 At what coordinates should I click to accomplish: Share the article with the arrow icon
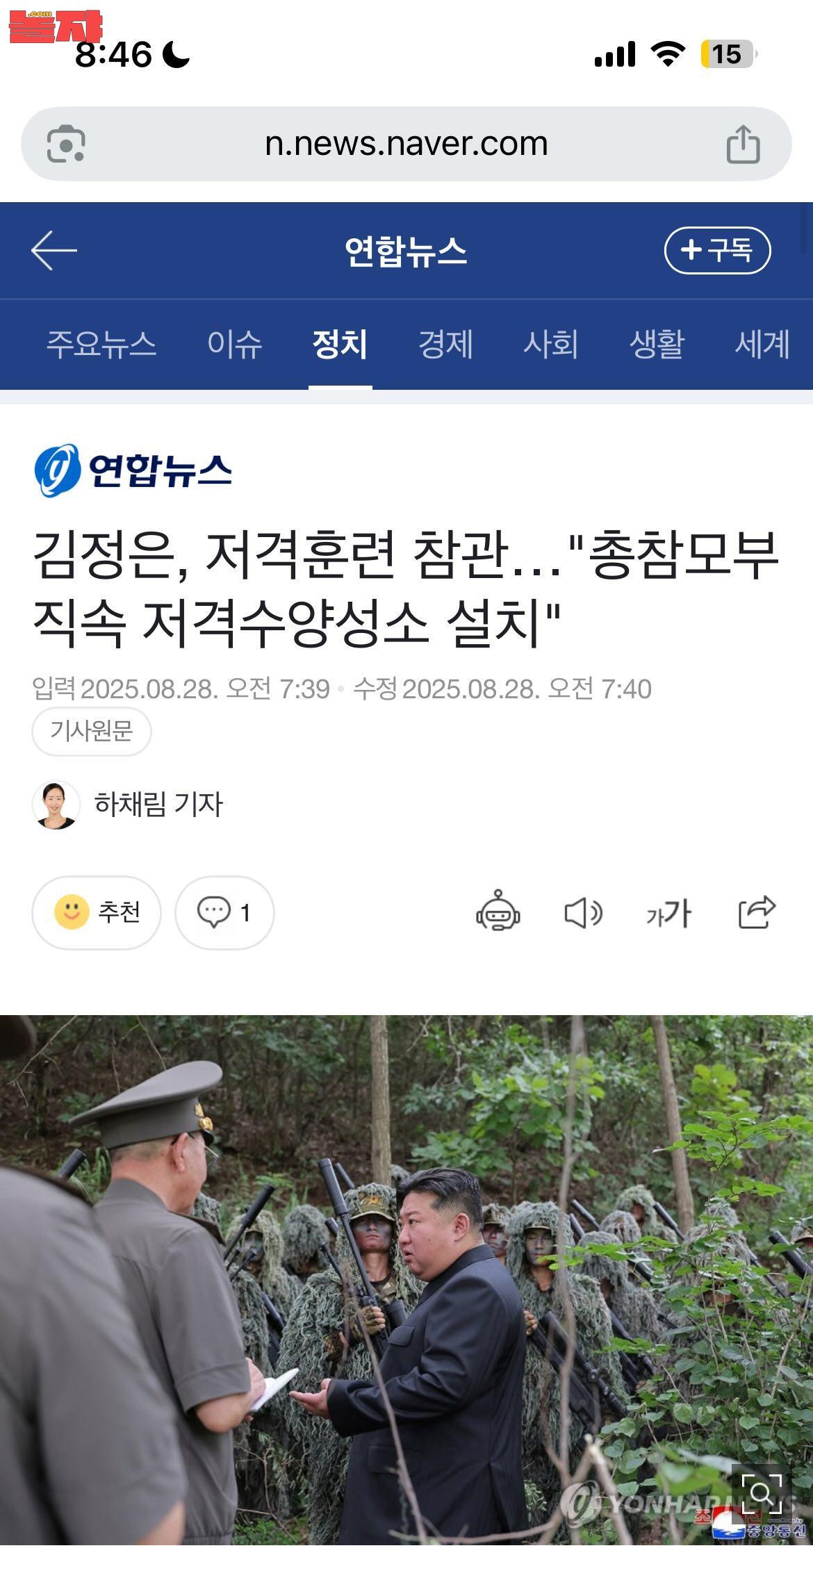tap(757, 912)
